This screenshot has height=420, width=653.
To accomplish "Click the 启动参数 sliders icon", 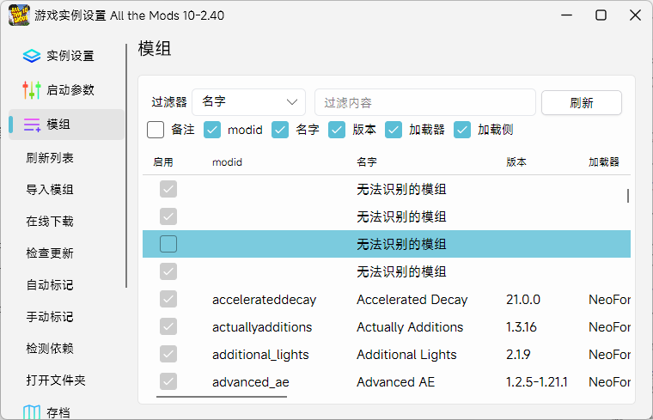I will pyautogui.click(x=32, y=90).
